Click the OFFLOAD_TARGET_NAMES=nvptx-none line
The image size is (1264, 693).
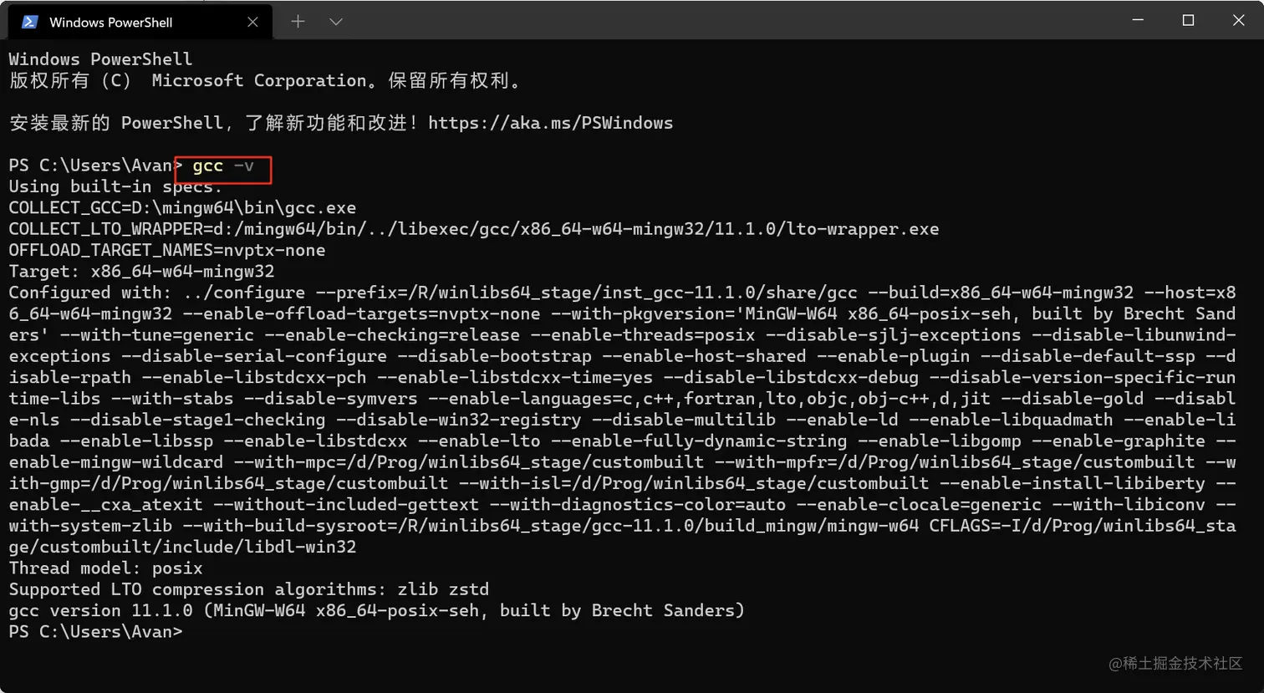(x=167, y=251)
